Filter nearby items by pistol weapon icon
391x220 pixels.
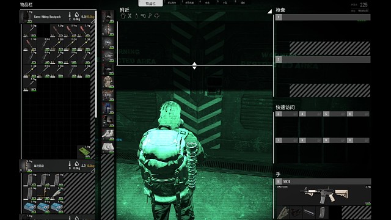[143, 16]
